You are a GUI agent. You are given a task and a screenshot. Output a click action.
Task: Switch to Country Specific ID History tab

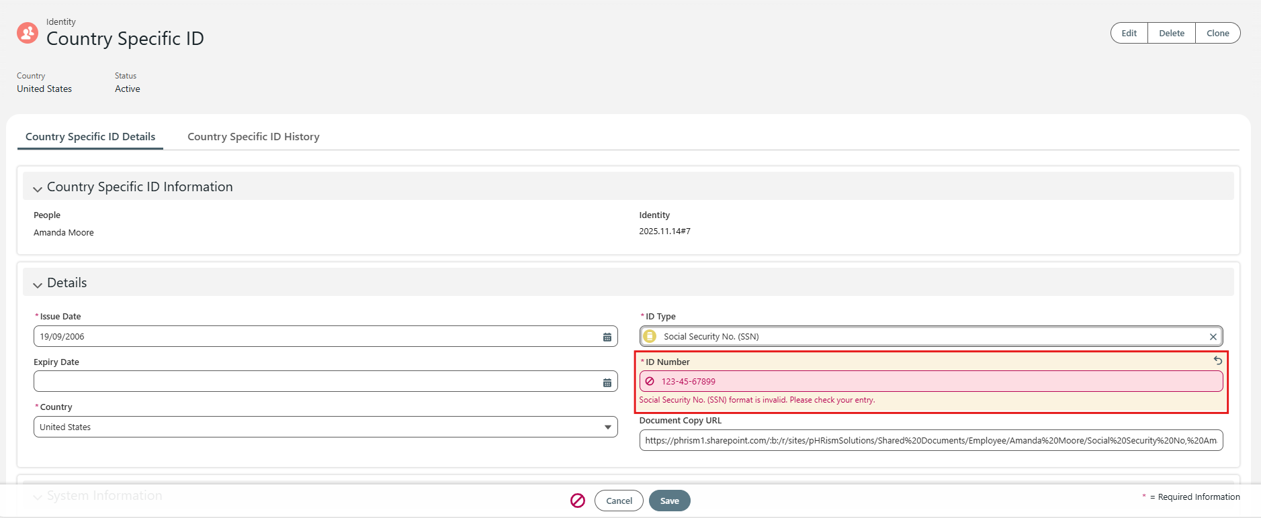point(253,137)
